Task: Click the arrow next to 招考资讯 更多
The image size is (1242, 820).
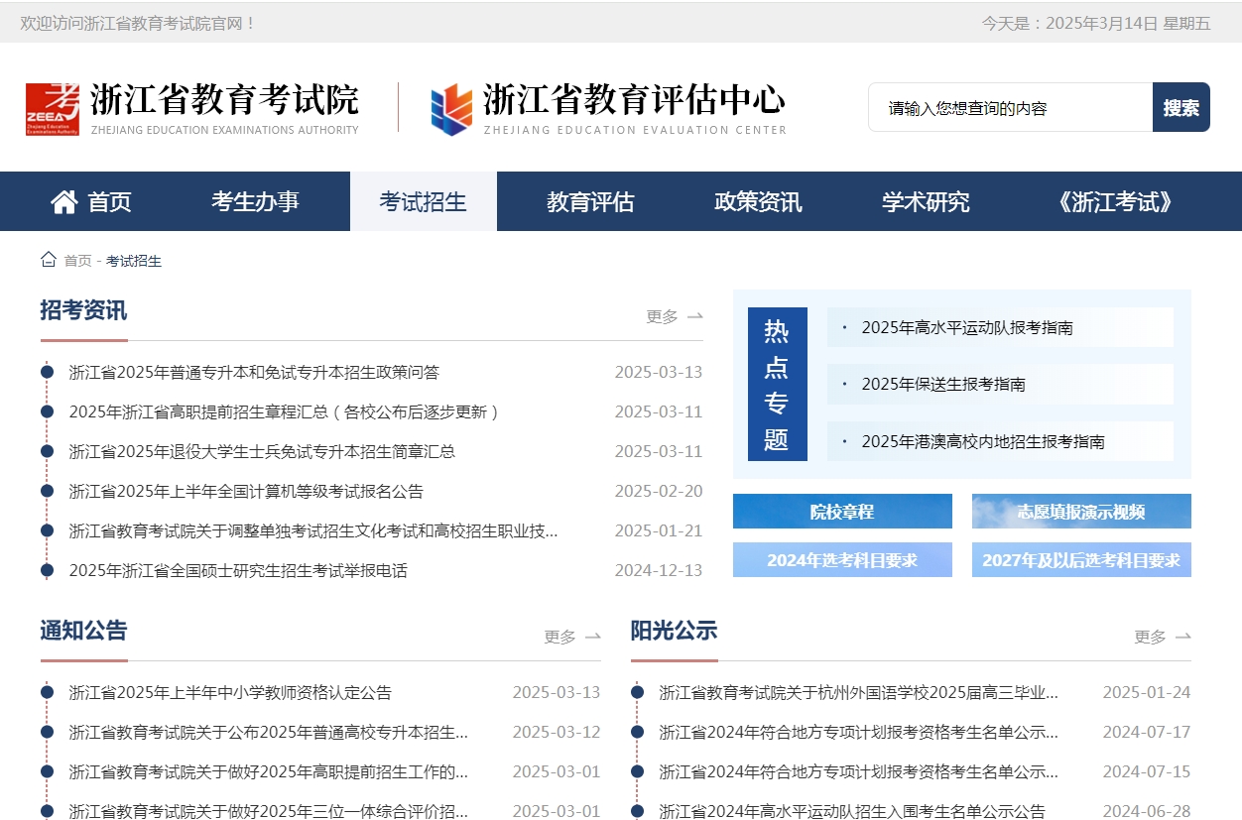Action: (x=694, y=315)
